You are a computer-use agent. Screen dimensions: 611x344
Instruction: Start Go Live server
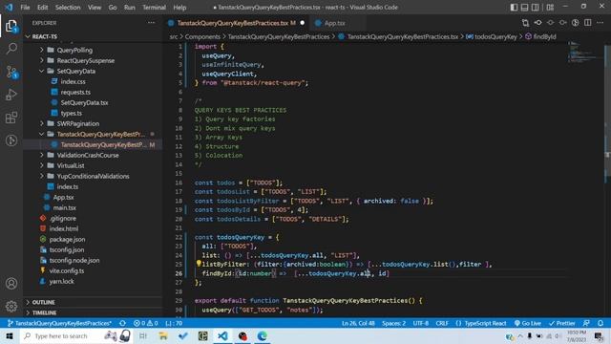(528, 323)
